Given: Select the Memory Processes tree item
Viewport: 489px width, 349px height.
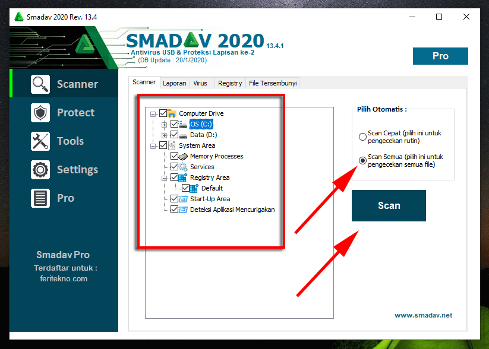Looking at the screenshot, I should tap(217, 157).
